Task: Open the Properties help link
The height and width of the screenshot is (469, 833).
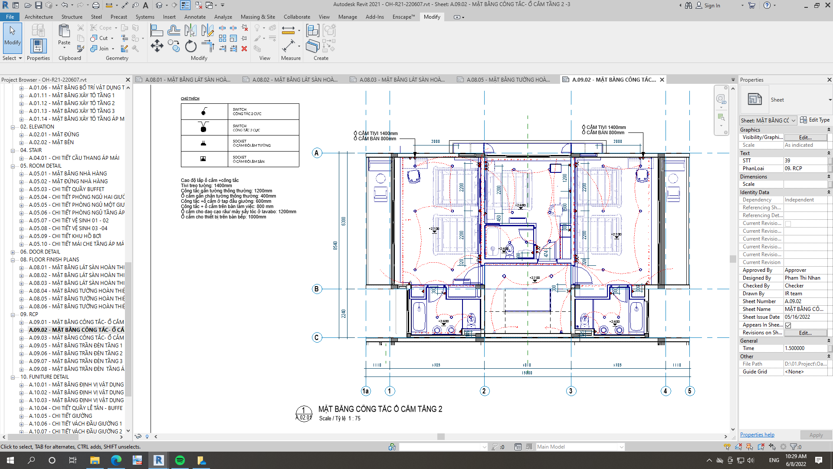Action: click(757, 435)
